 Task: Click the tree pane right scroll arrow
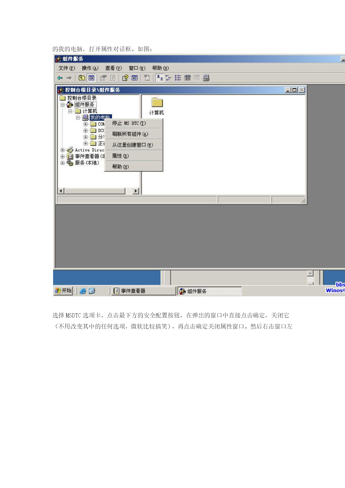(136, 191)
